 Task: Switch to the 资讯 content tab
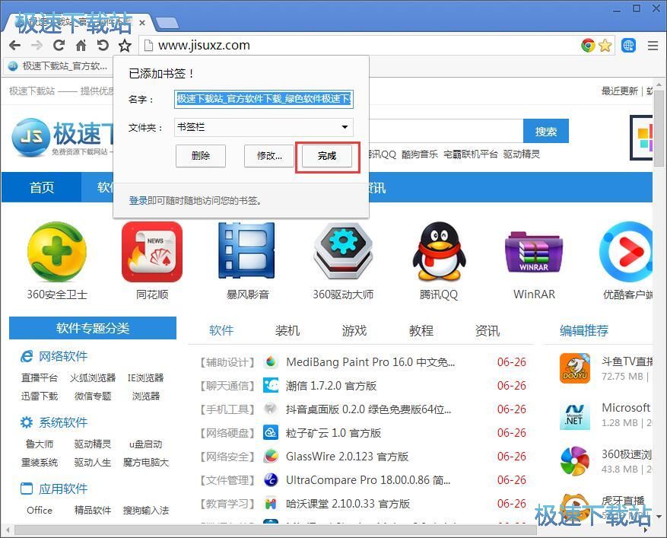488,330
